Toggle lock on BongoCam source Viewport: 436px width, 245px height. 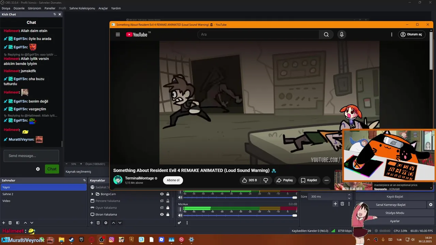click(x=168, y=194)
